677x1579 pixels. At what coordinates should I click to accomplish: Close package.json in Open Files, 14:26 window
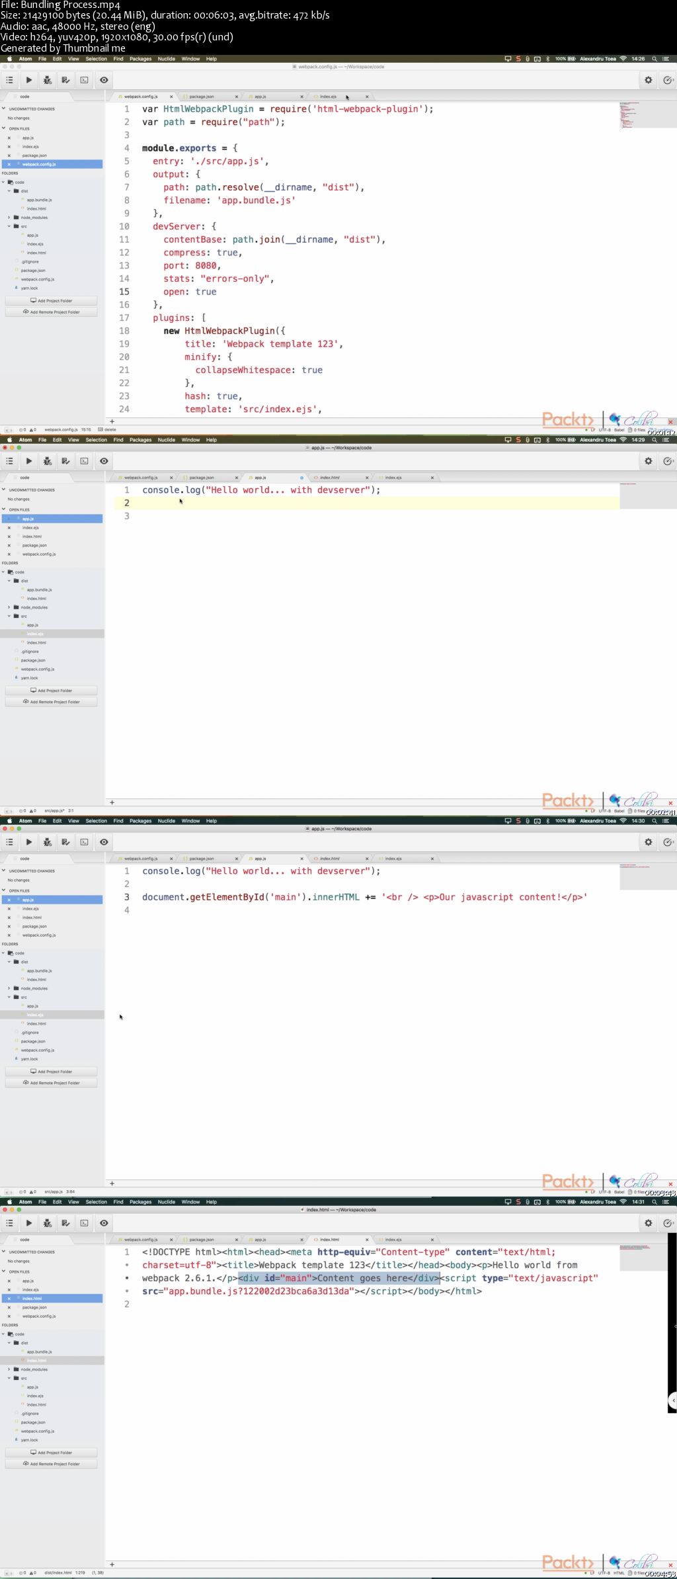tap(9, 155)
